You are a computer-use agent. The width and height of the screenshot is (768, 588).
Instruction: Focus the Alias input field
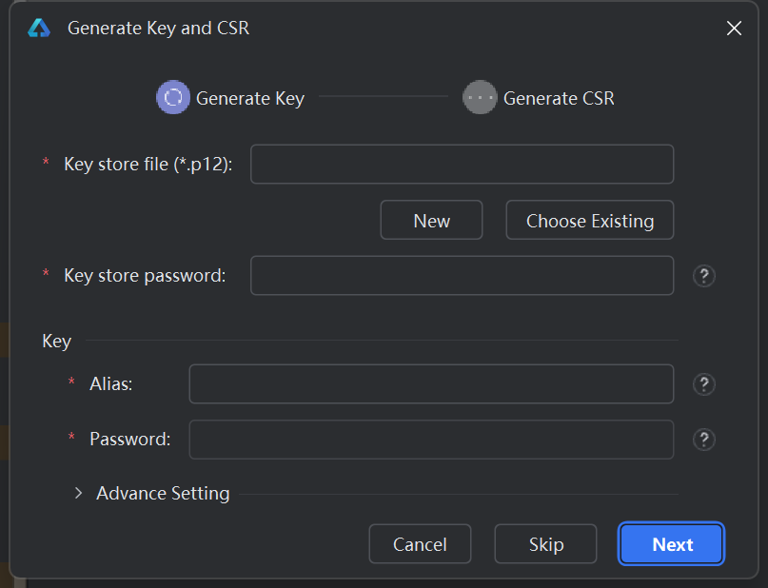[431, 383]
